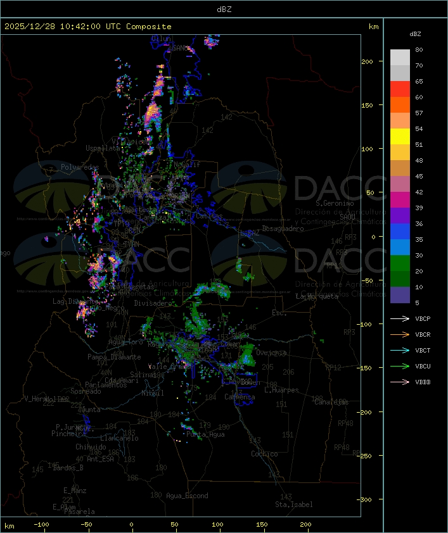Click the VBCR legend label
The width and height of the screenshot is (448, 533).
(x=423, y=334)
